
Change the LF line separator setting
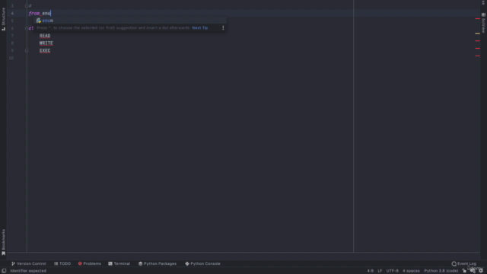click(x=380, y=271)
